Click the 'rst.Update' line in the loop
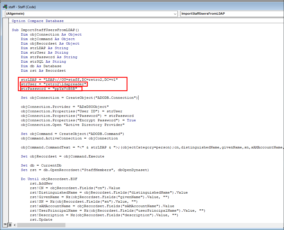This screenshot has width=284, height=230. pos(41,220)
